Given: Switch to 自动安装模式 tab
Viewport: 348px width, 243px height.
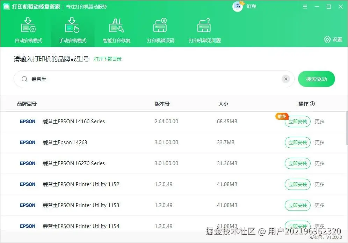Looking at the screenshot, I should (x=29, y=30).
